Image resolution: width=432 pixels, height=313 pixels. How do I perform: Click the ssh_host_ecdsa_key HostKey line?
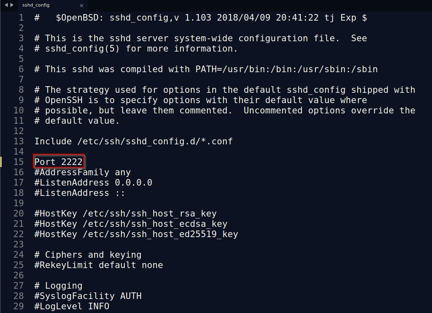pyautogui.click(x=131, y=224)
